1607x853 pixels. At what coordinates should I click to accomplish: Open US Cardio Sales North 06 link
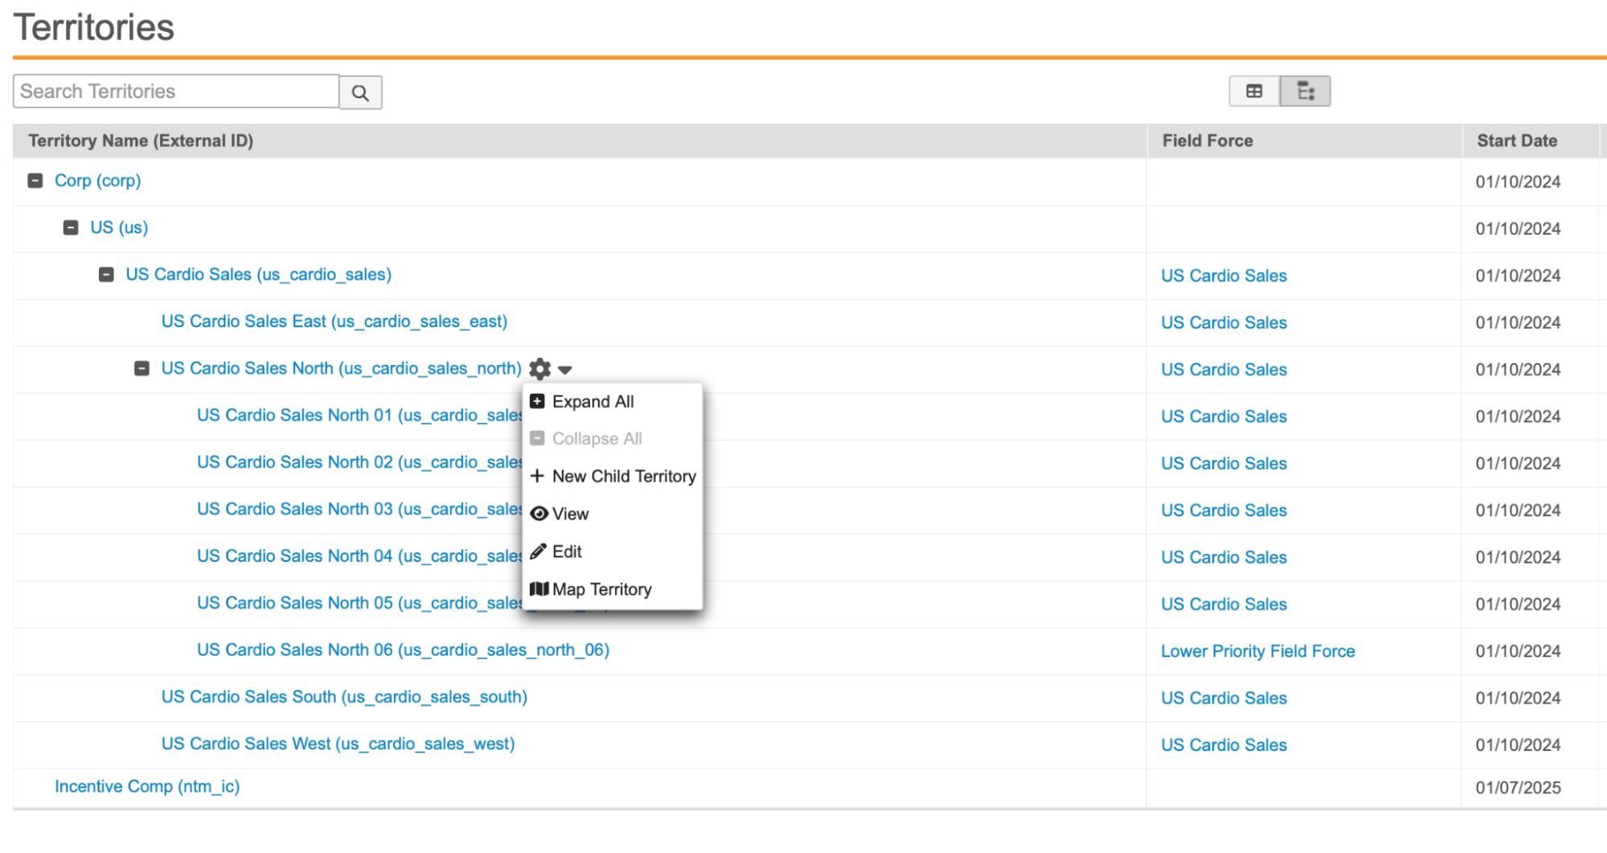point(403,650)
